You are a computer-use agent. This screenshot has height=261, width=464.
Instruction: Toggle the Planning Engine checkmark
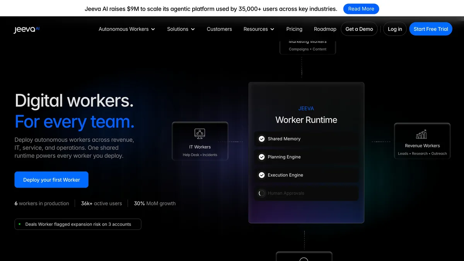262,157
